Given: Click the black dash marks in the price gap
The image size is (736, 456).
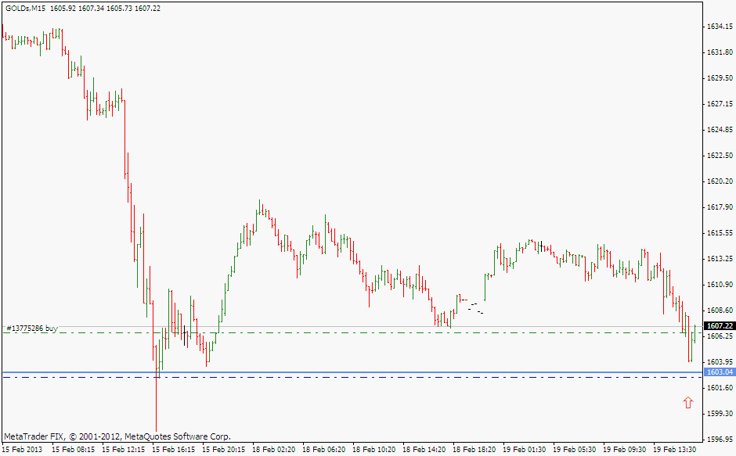Looking at the screenshot, I should pyautogui.click(x=473, y=307).
